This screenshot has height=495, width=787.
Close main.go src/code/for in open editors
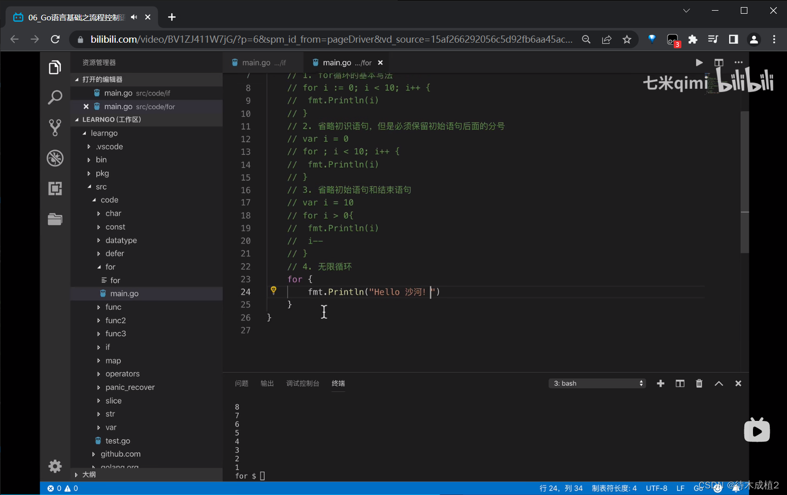[86, 107]
